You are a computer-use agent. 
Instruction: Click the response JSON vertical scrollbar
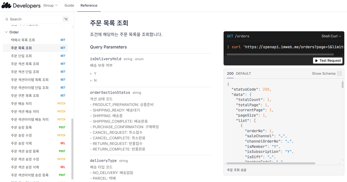pyautogui.click(x=342, y=85)
